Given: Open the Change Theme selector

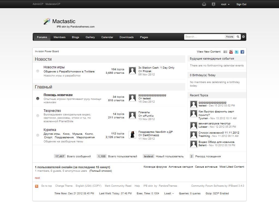Looking at the screenshot, I should coord(64,186).
